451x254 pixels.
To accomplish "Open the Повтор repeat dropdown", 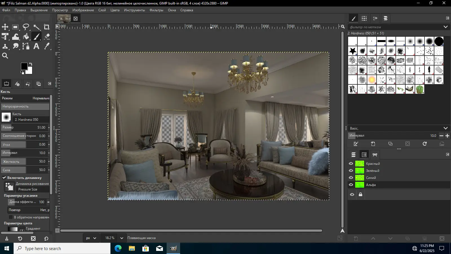I will tap(29, 210).
